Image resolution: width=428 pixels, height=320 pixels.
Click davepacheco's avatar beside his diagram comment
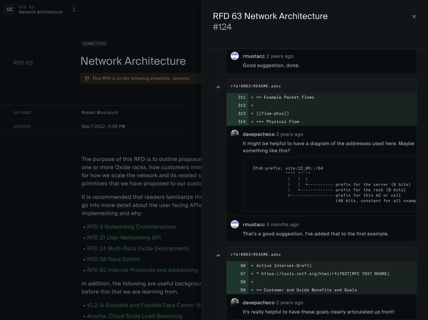[235, 134]
